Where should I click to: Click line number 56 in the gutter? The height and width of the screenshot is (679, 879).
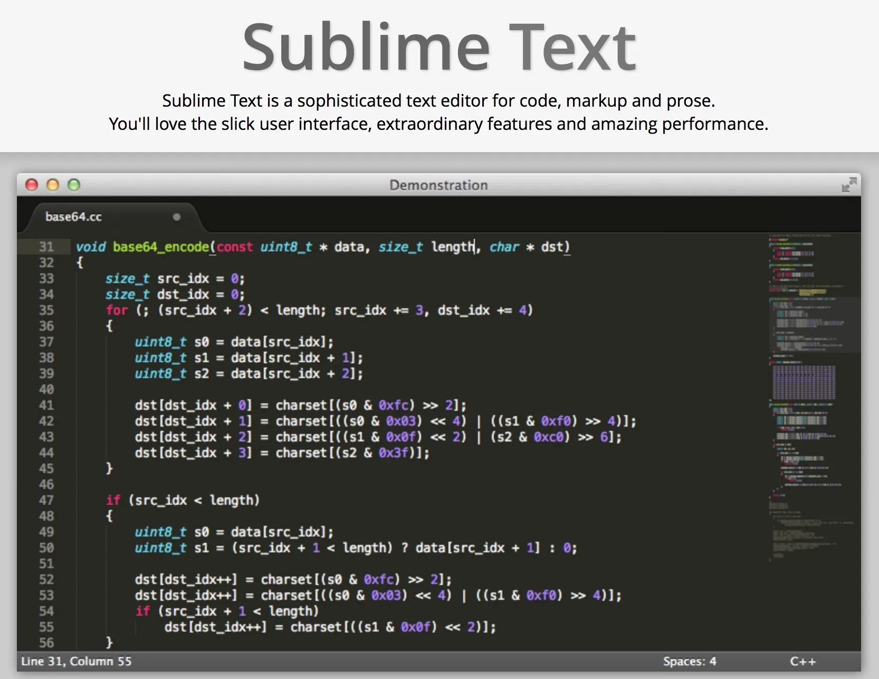click(46, 643)
